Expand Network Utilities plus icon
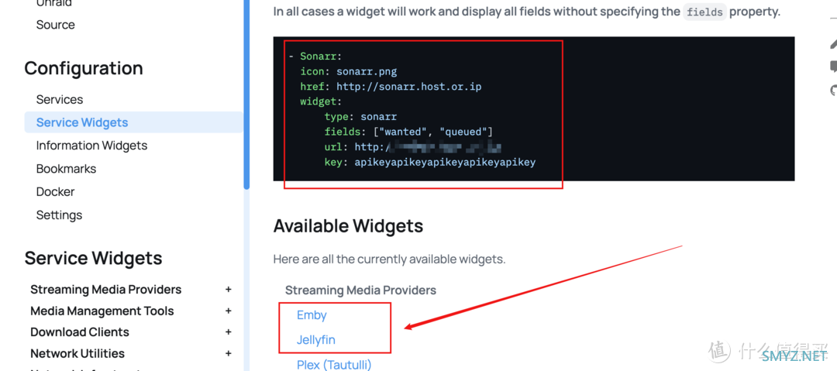Viewport: 837px width, 371px height. [x=228, y=353]
